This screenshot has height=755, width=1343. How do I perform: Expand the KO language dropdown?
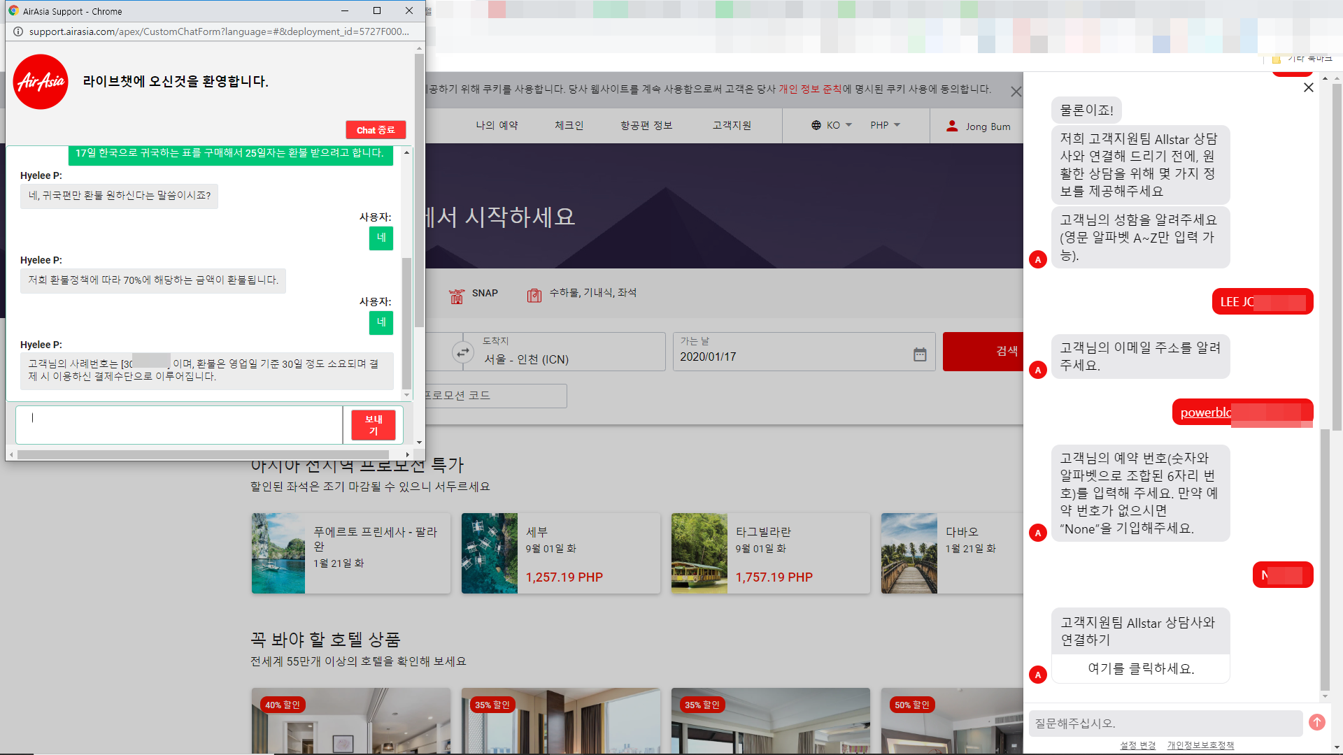832,125
